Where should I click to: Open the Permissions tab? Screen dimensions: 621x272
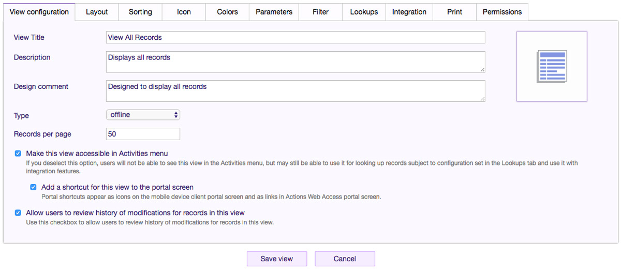(x=502, y=12)
